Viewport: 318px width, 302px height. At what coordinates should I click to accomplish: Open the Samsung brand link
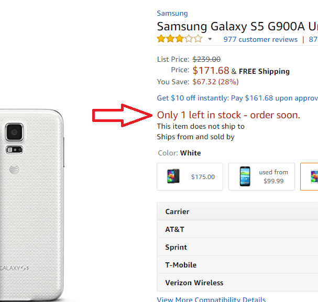(x=172, y=13)
